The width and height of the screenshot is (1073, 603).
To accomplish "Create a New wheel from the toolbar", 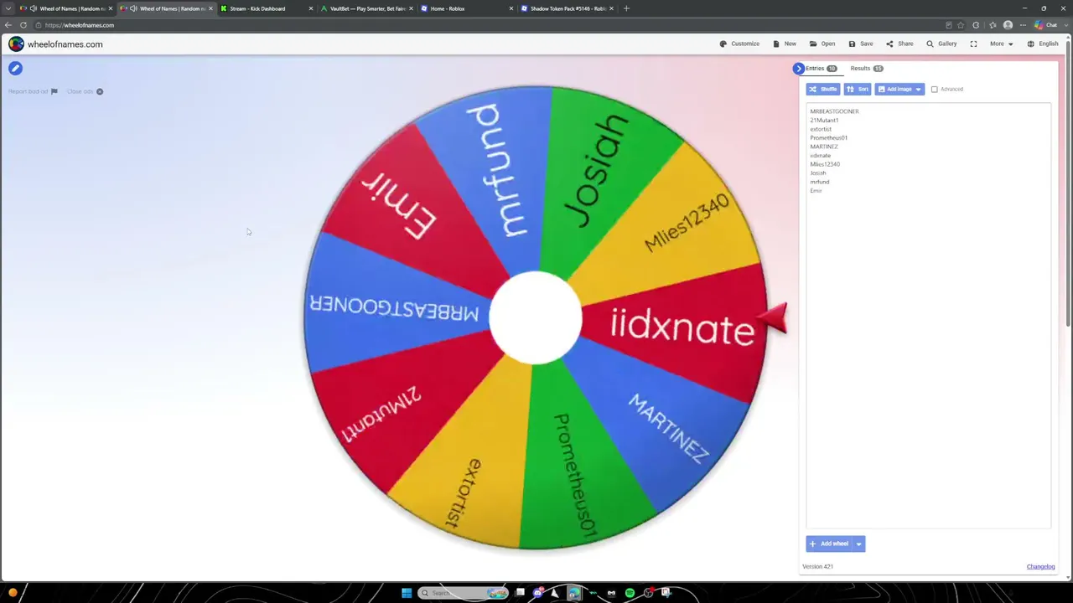I will [785, 44].
